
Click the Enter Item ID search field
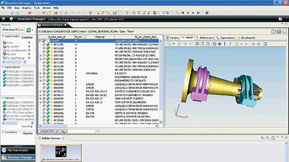[13, 30]
